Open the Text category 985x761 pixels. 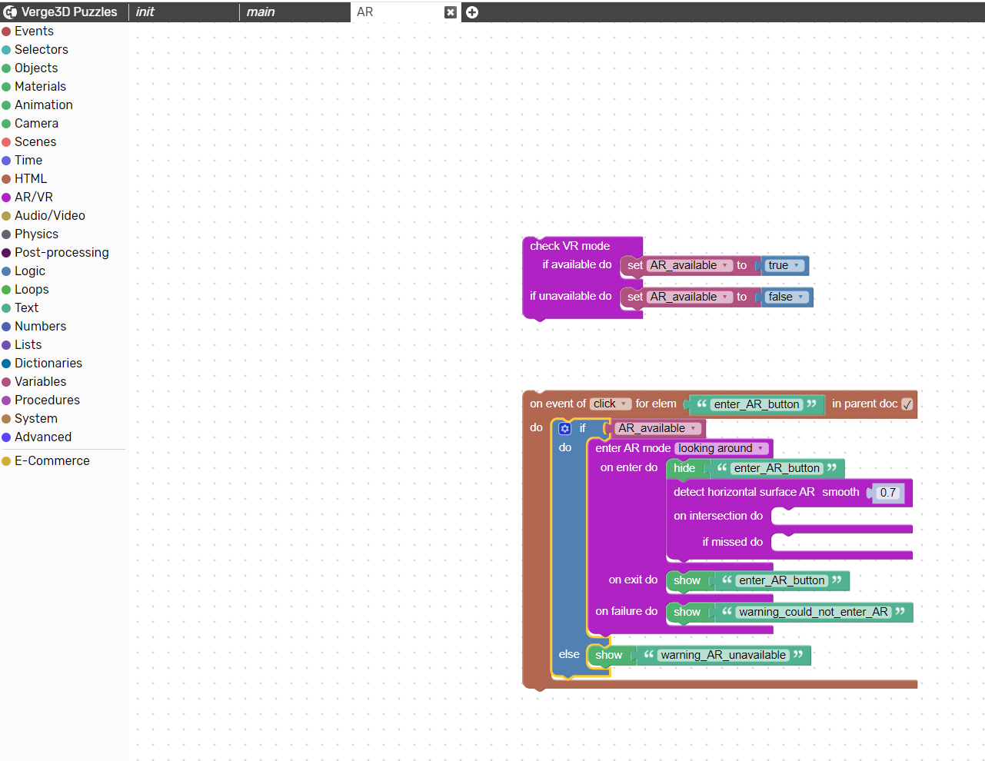tap(26, 307)
